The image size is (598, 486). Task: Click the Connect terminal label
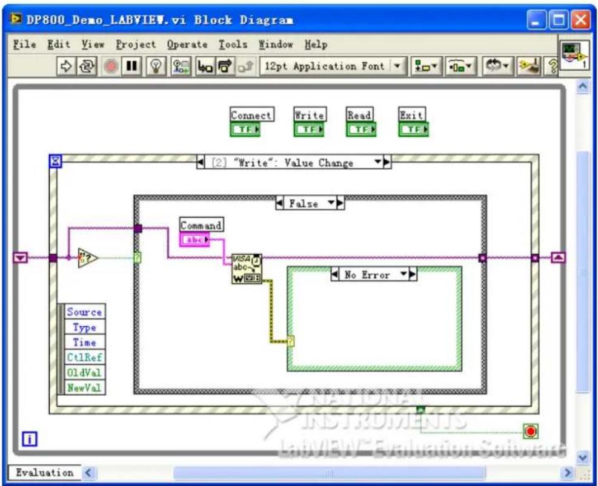pyautogui.click(x=251, y=114)
